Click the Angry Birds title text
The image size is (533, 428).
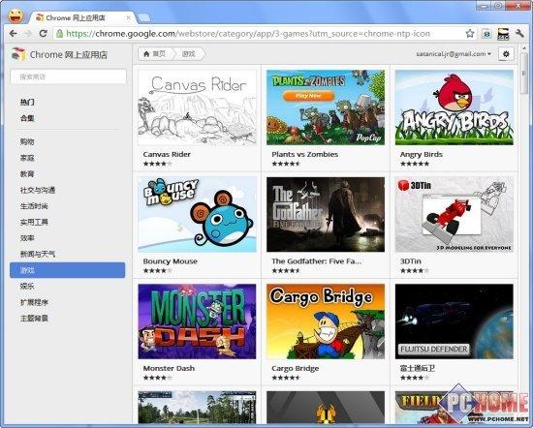point(422,155)
